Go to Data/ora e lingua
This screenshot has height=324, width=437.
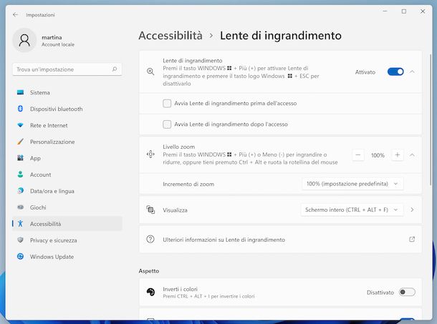67,191
